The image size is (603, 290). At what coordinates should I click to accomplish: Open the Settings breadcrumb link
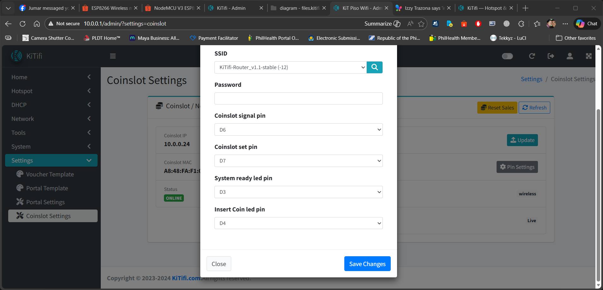531,79
